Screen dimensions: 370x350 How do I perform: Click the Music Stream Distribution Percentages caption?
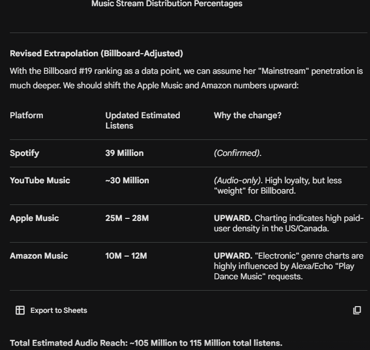coord(167,4)
